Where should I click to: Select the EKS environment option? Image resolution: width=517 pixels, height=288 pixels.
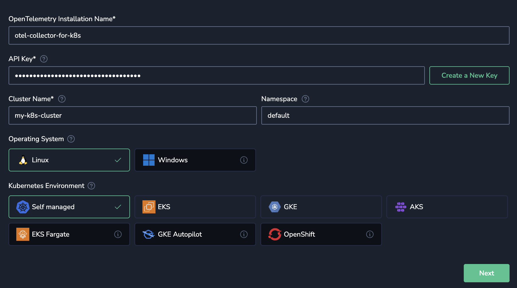195,207
